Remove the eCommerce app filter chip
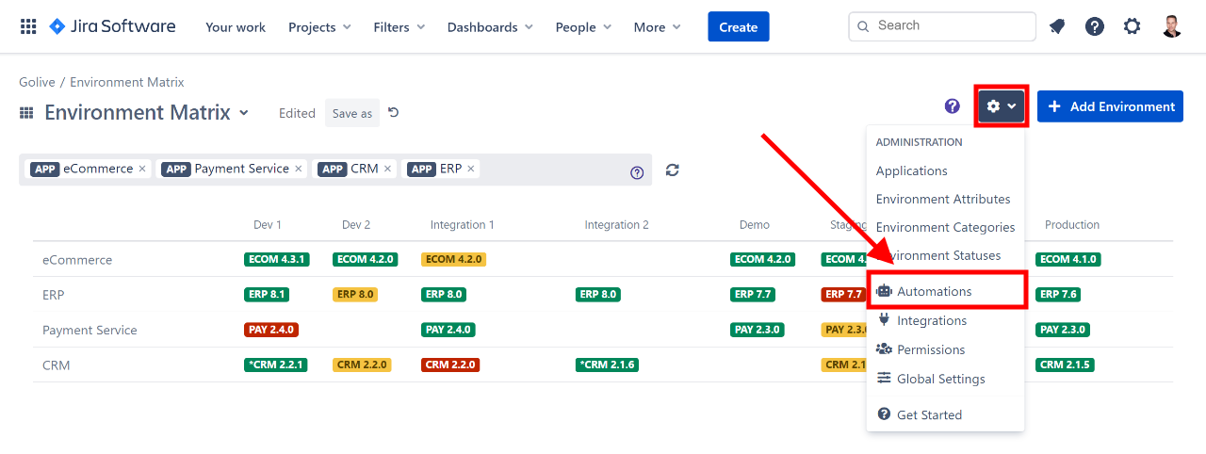Viewport: 1206px width, 454px height. (143, 169)
